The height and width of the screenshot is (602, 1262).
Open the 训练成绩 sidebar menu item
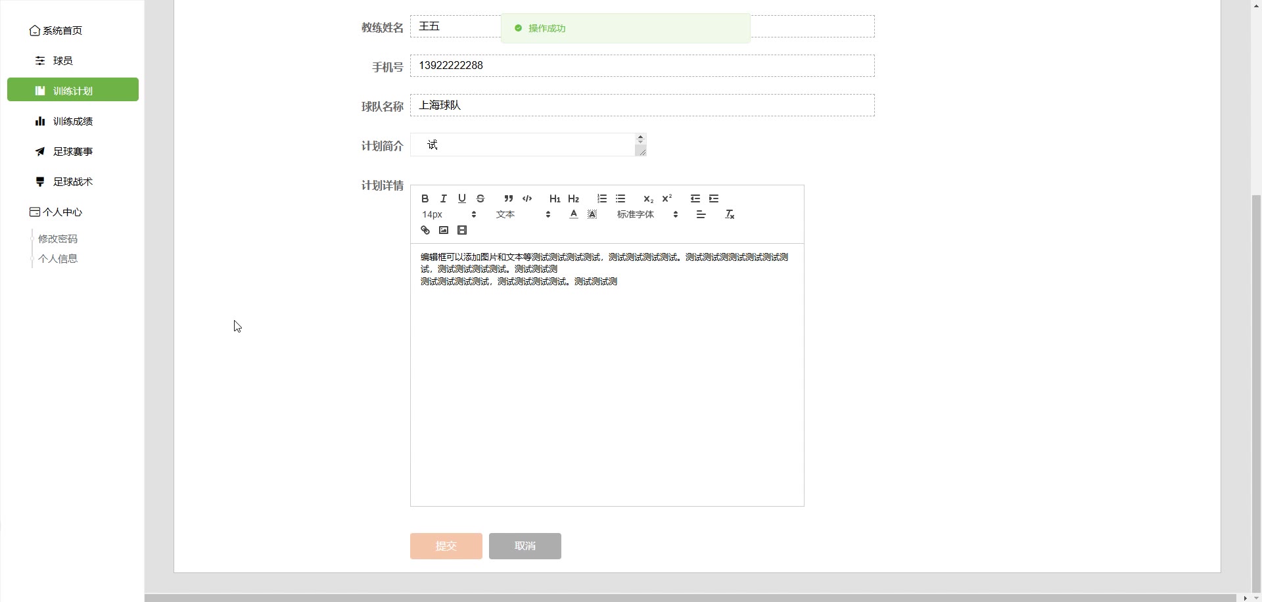(x=73, y=121)
